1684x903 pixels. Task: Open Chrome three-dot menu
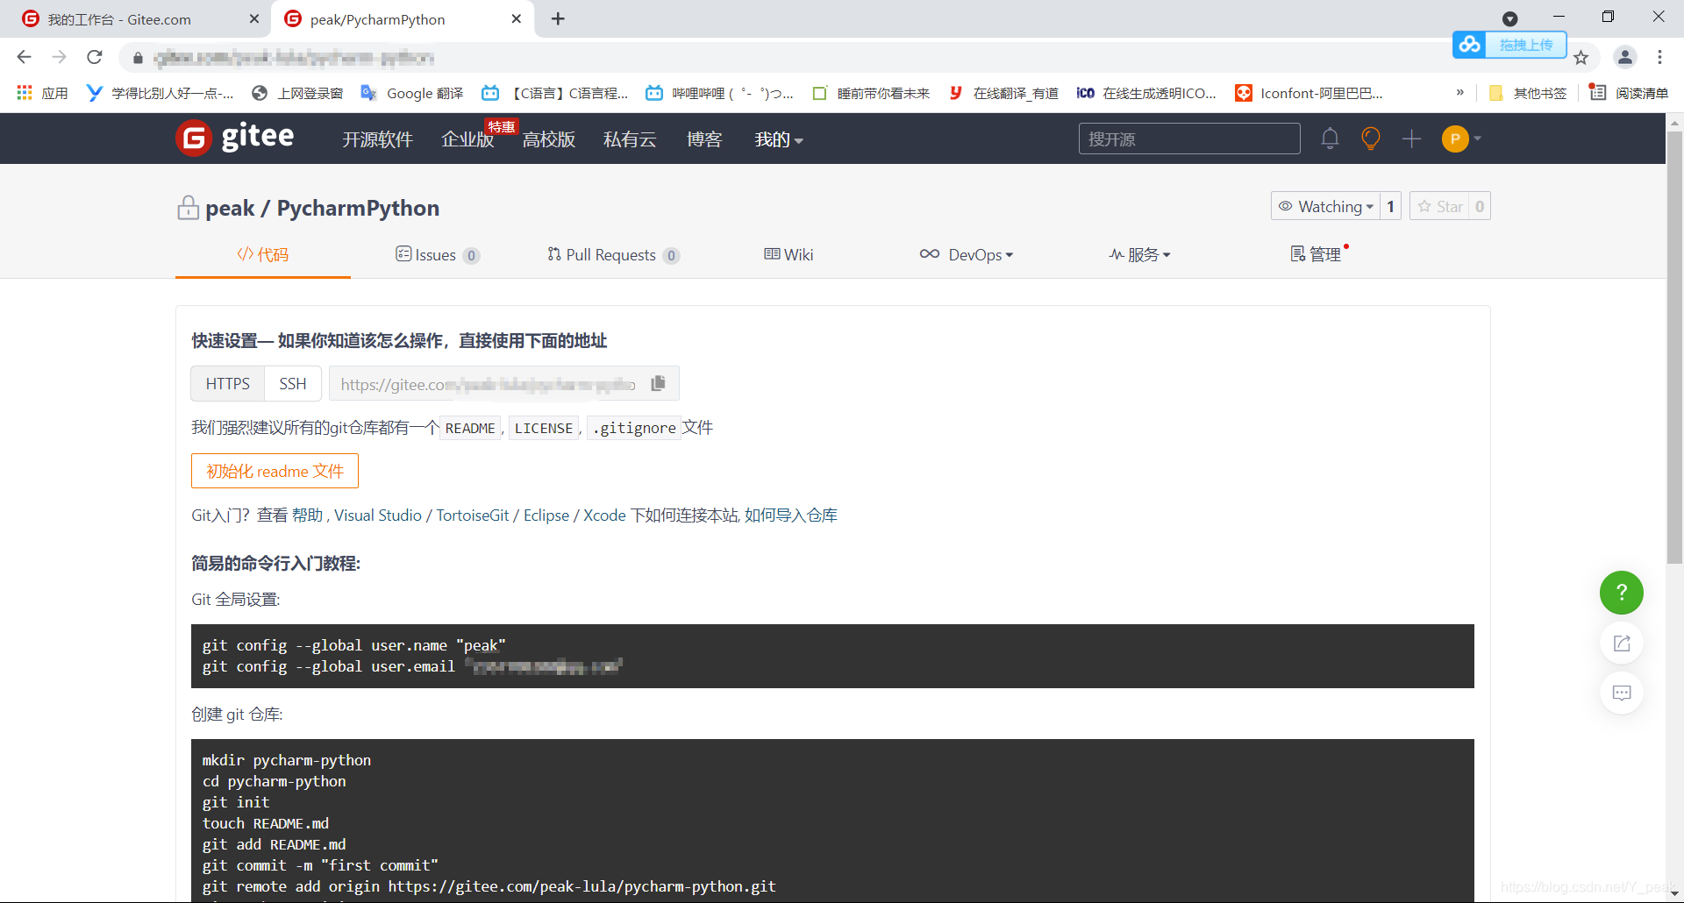click(x=1659, y=57)
